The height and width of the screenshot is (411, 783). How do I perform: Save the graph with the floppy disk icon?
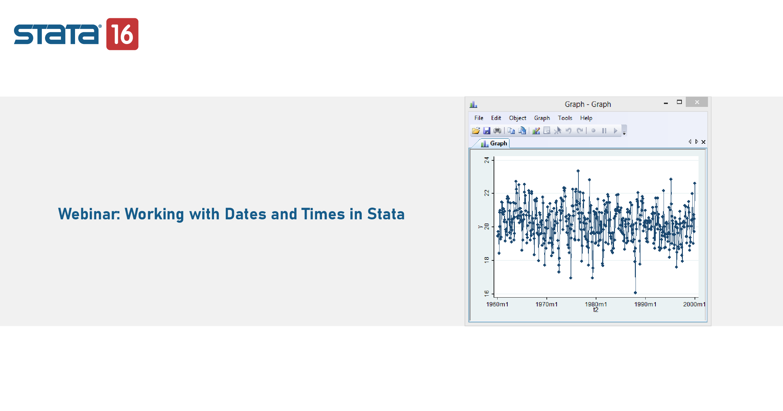click(487, 131)
